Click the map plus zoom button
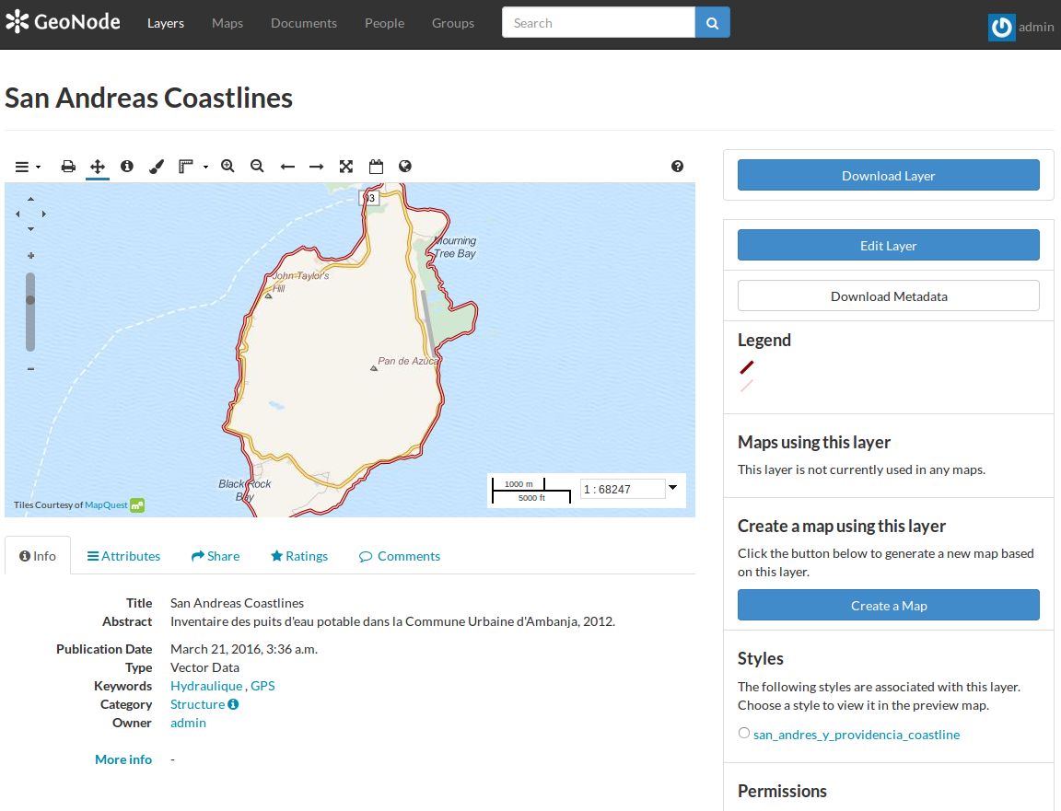 click(x=30, y=256)
